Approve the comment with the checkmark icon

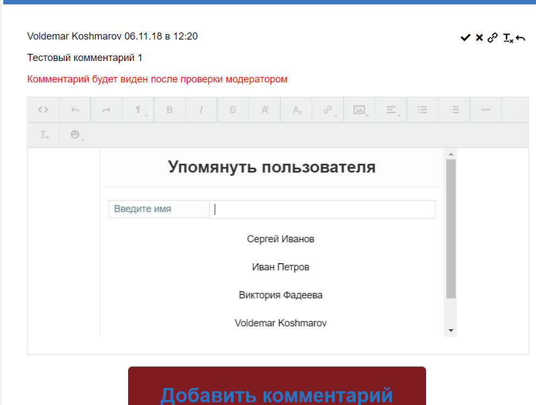[x=465, y=37]
